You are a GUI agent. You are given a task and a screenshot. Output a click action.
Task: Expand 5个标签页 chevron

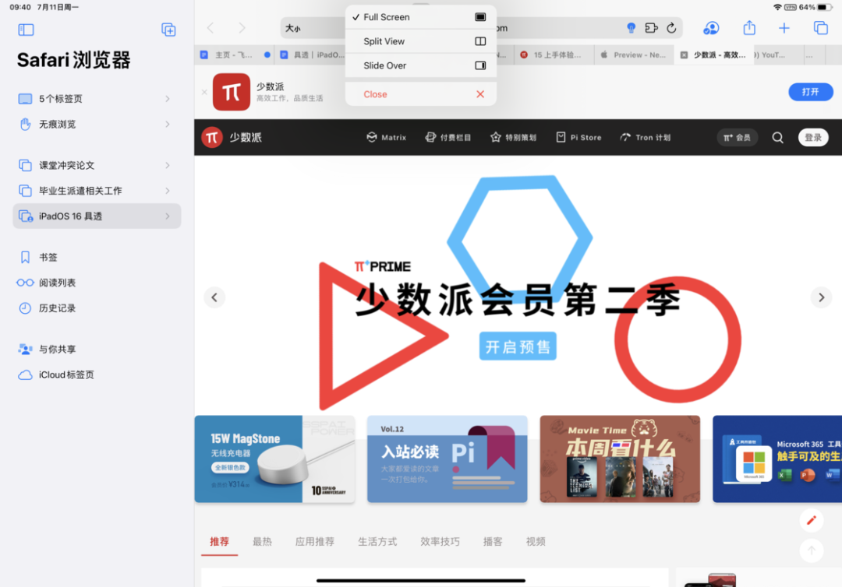coord(168,99)
